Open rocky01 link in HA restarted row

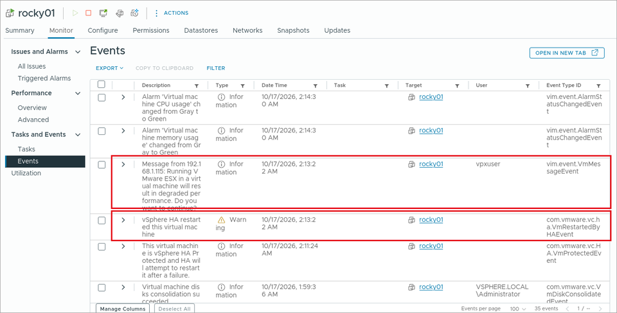pyautogui.click(x=431, y=220)
